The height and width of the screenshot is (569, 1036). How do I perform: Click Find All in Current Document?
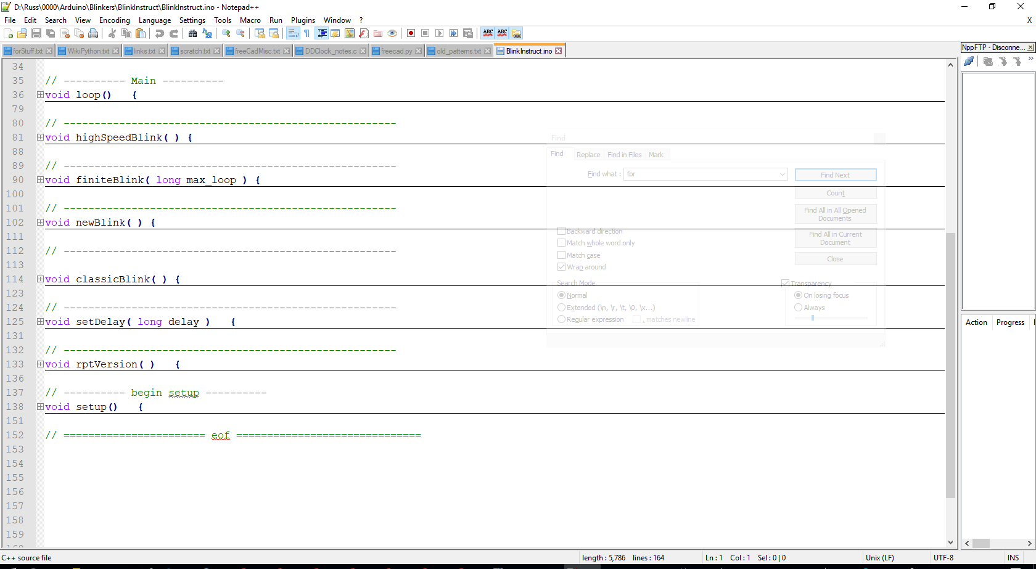836,238
